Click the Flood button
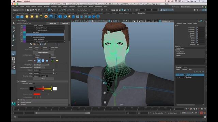218x122 pixels. coord(43,79)
